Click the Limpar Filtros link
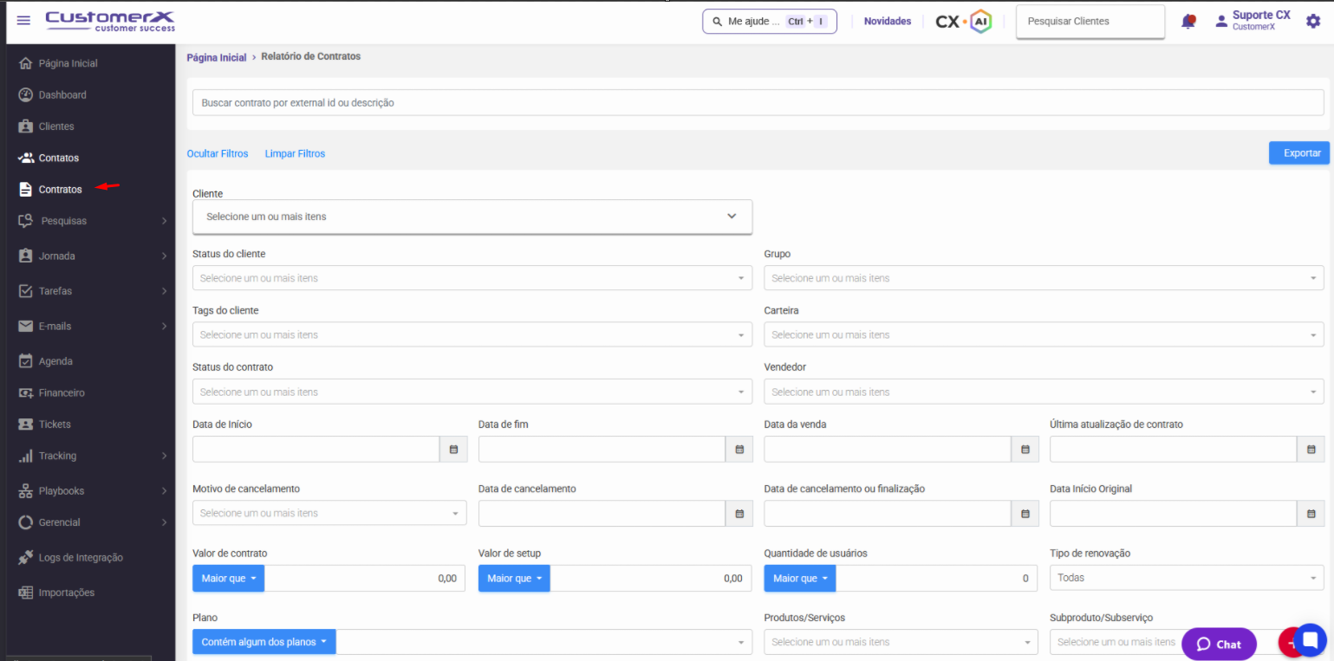The image size is (1334, 661). coord(295,154)
